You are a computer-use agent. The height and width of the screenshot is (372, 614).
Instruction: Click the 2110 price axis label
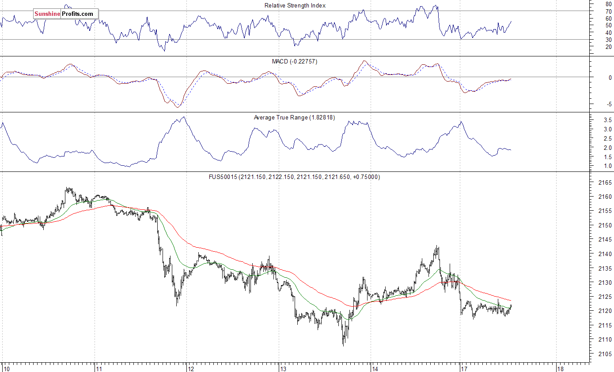pyautogui.click(x=605, y=339)
